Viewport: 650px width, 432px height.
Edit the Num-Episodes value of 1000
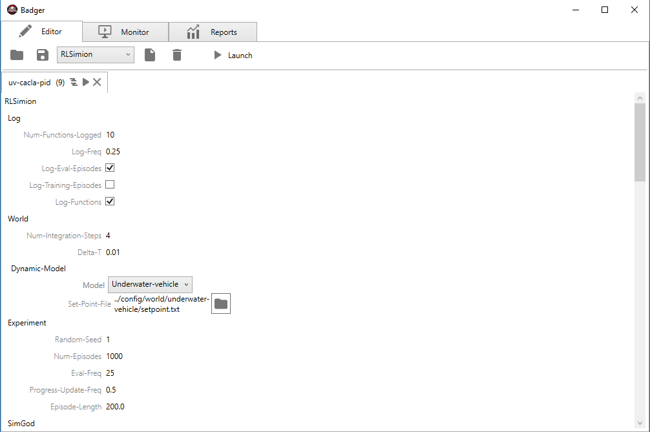pos(114,356)
